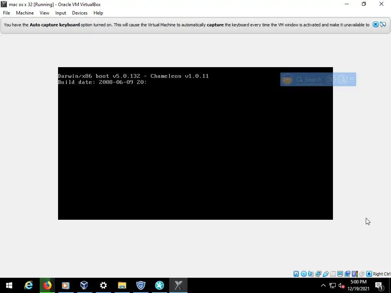
Task: Open the File menu
Action: 6,13
